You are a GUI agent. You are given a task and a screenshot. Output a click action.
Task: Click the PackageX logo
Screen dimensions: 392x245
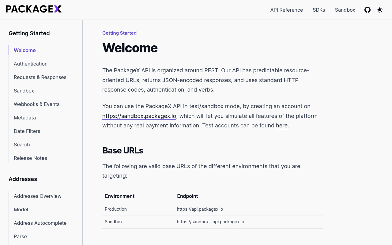click(x=34, y=9)
